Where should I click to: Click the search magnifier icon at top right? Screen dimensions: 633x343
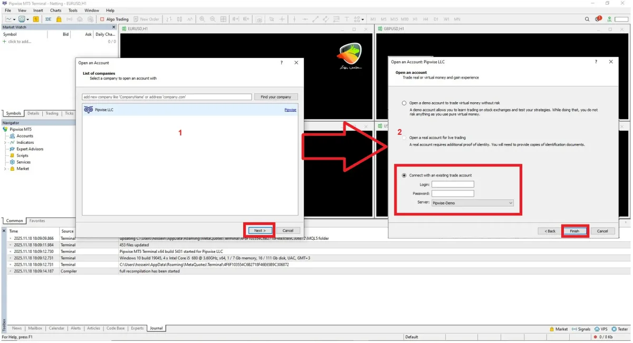[x=587, y=19]
